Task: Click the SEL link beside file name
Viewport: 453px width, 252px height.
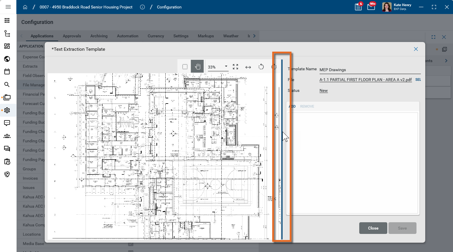Action: (418, 80)
